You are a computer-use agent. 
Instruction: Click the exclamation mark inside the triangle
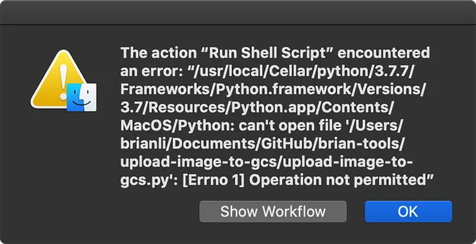click(63, 83)
